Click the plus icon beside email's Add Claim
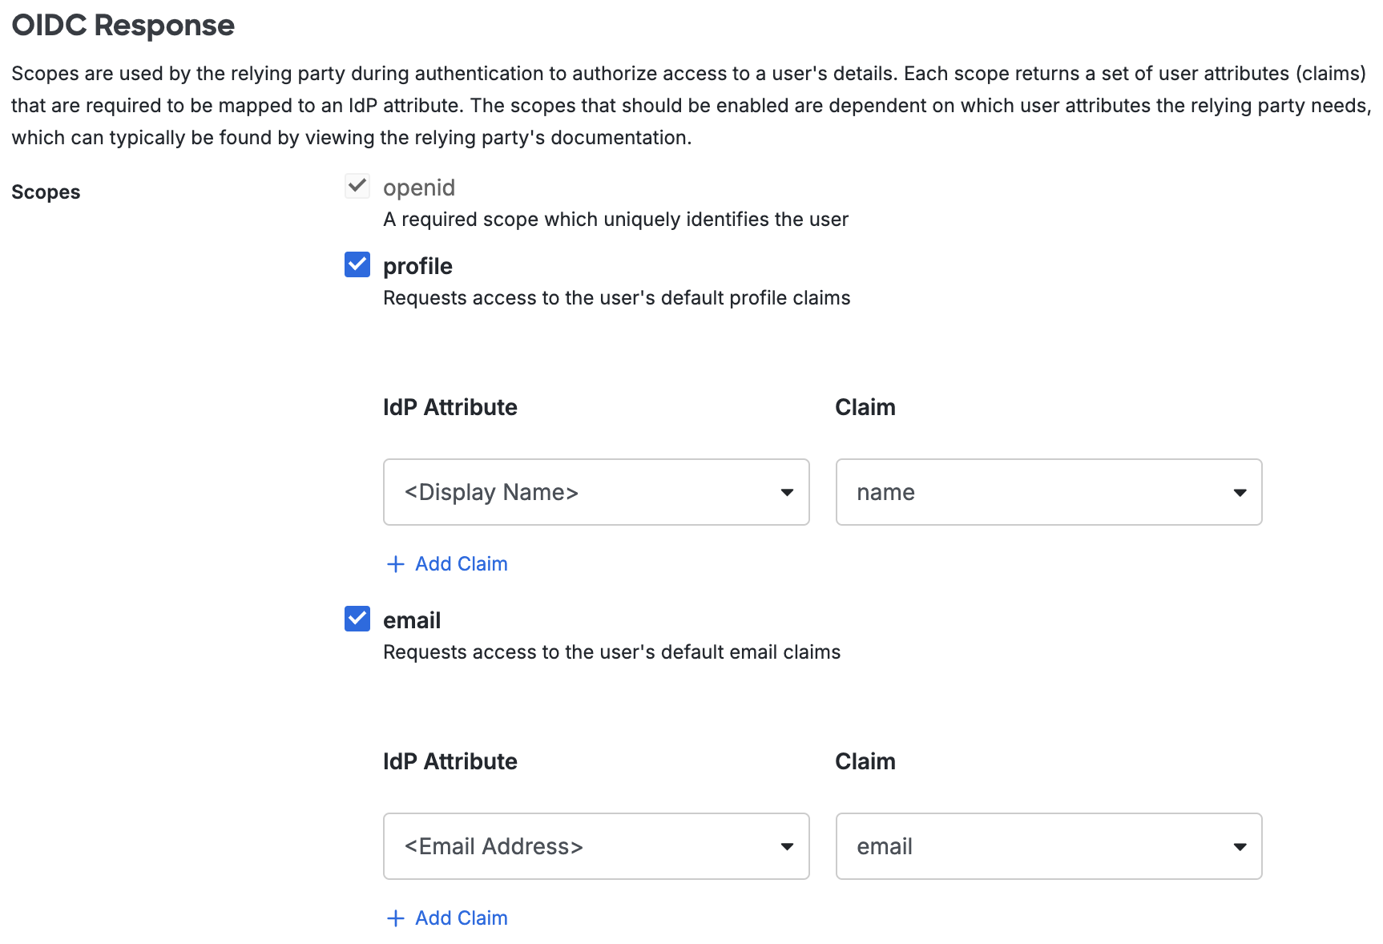The image size is (1383, 944). (x=395, y=918)
